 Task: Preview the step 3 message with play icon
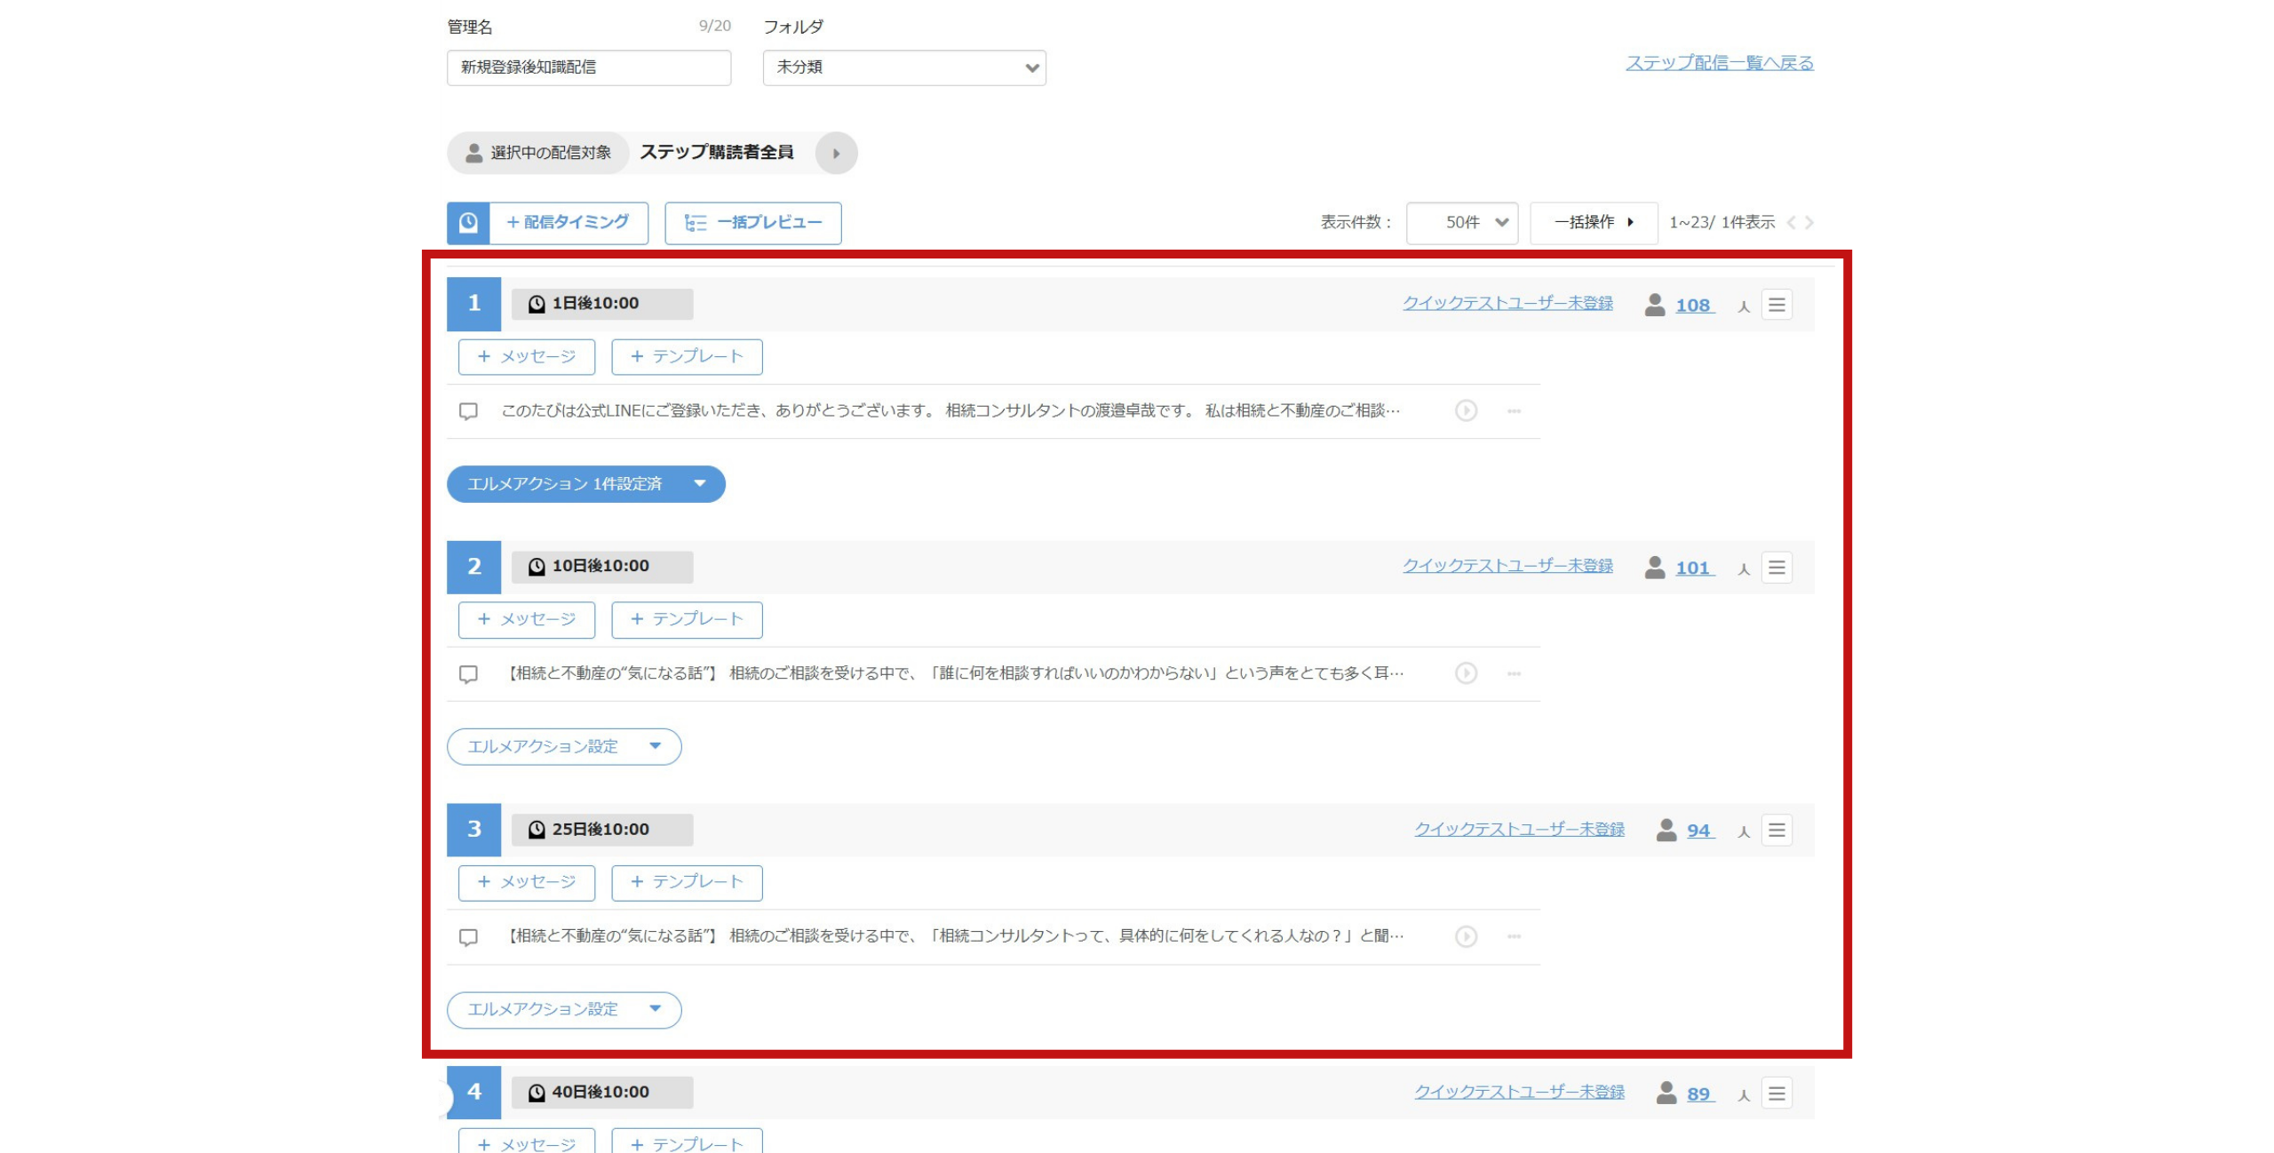pos(1467,937)
